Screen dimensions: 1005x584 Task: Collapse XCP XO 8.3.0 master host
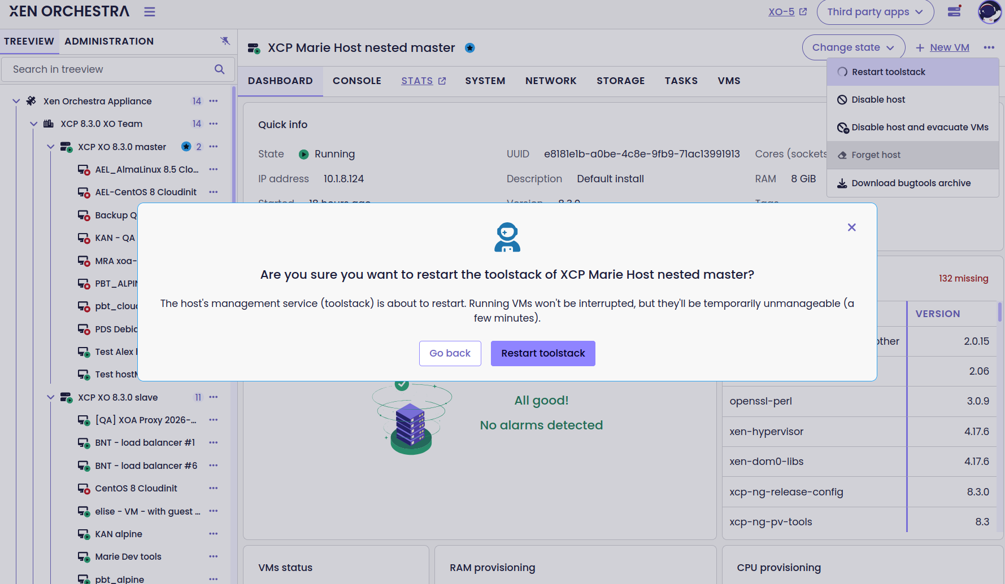pyautogui.click(x=51, y=147)
